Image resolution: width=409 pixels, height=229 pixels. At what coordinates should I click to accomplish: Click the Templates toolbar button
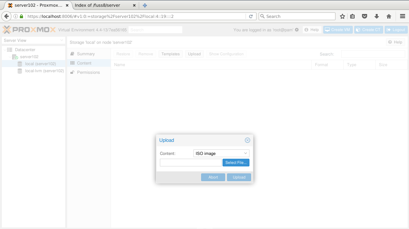[x=170, y=54]
